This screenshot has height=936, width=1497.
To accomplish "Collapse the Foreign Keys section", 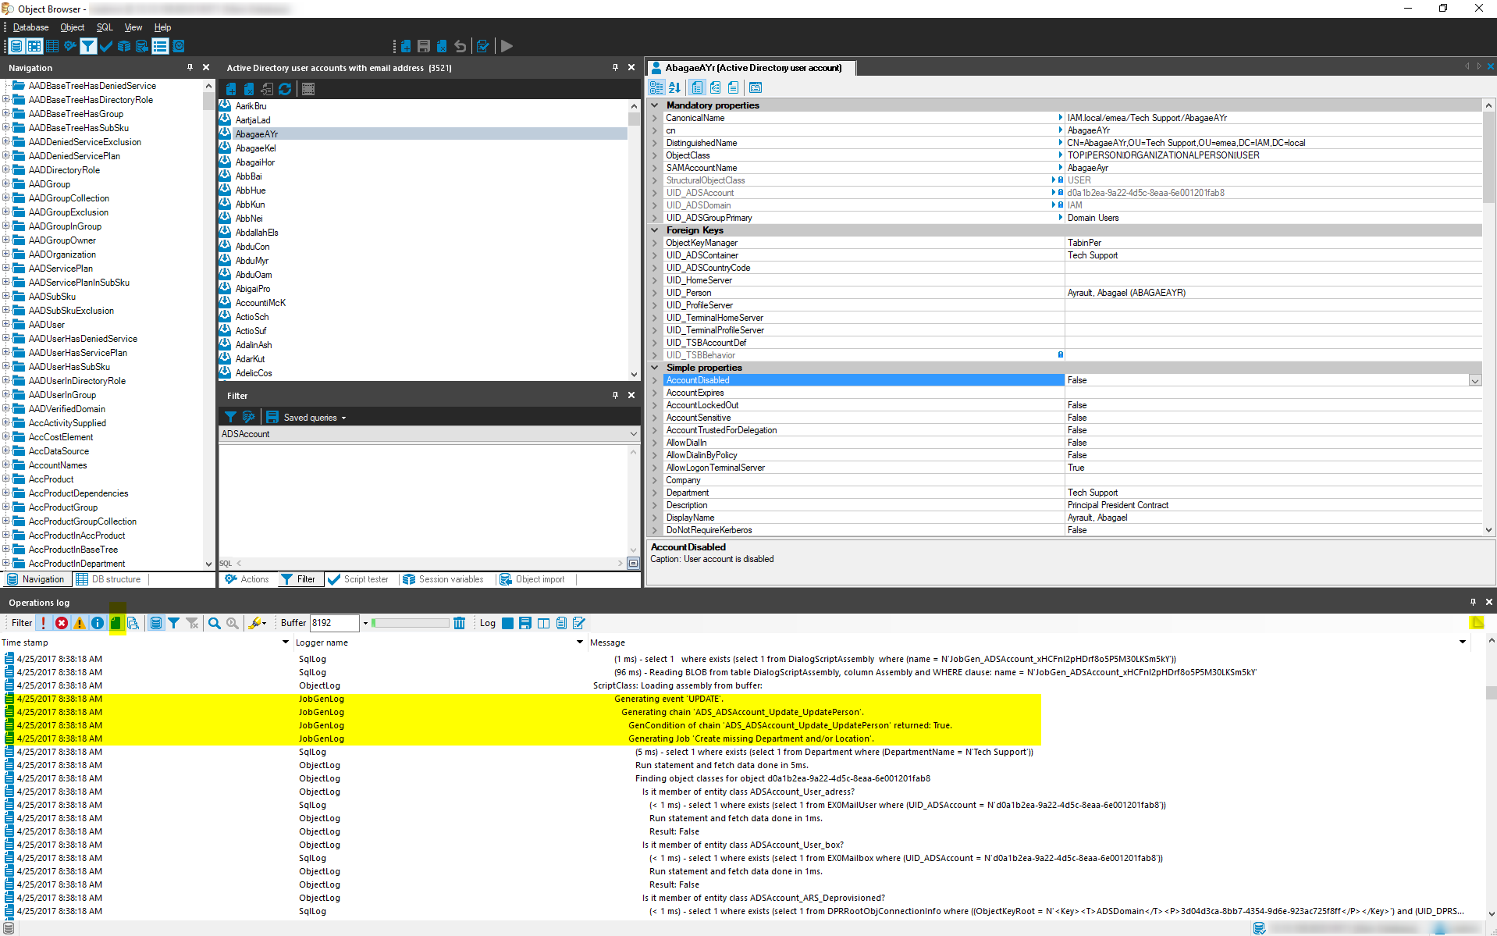I will [655, 230].
